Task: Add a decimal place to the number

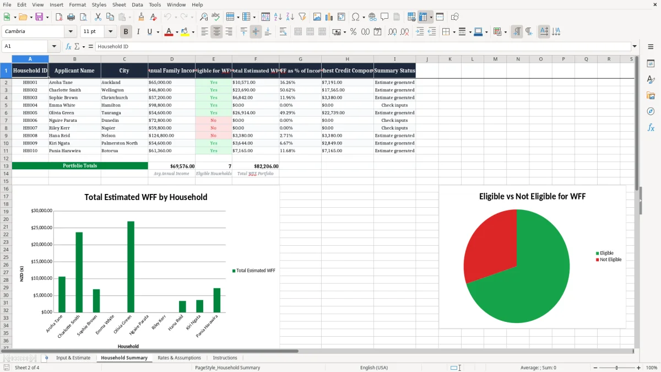Action: click(393, 32)
